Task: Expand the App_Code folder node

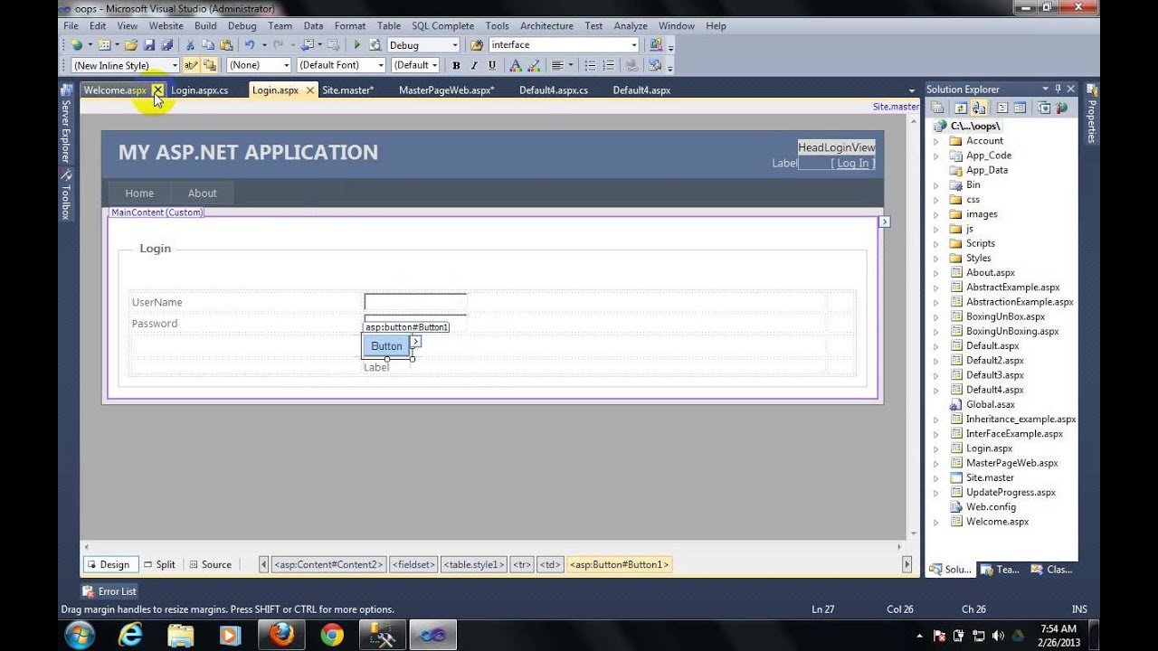Action: click(x=936, y=156)
